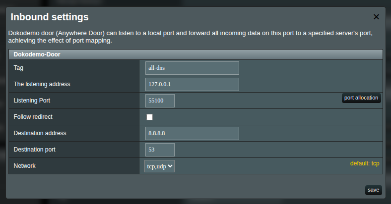The height and width of the screenshot is (204, 391).
Task: Click the Destination address label
Action: click(40, 133)
